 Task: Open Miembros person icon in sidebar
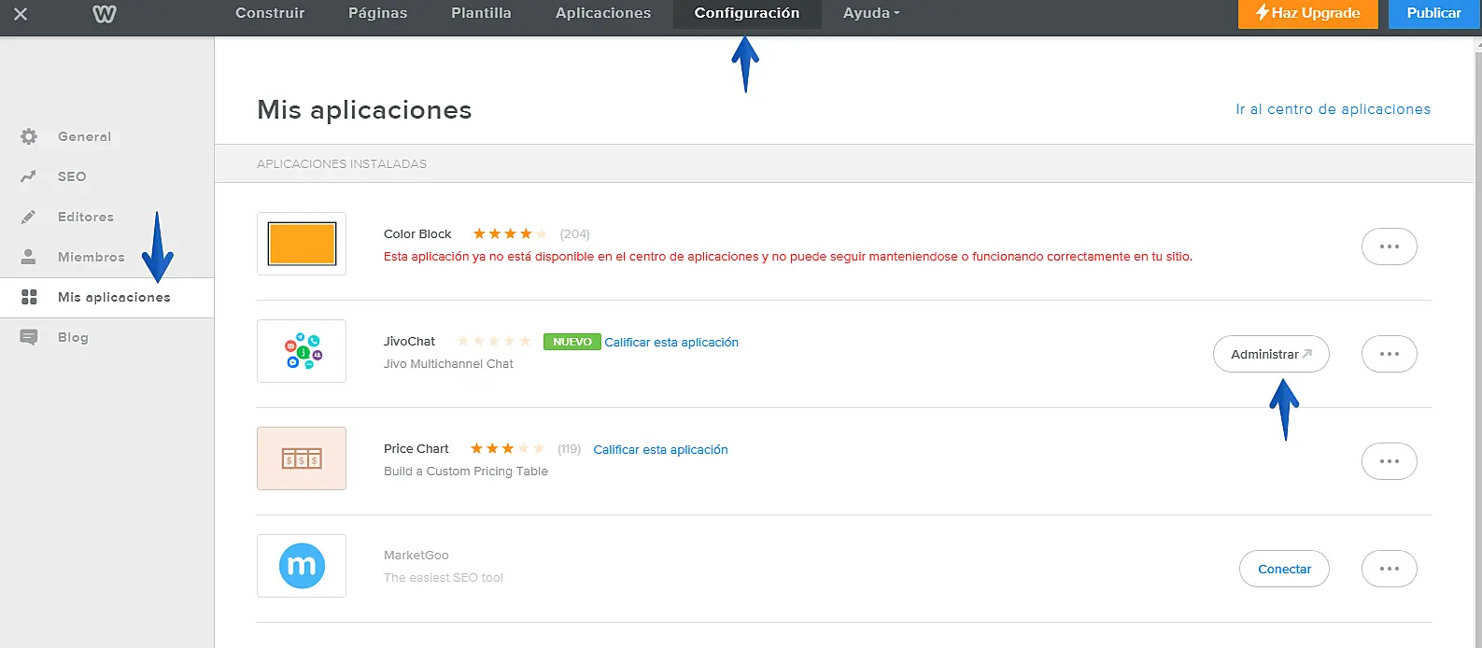[x=29, y=257]
